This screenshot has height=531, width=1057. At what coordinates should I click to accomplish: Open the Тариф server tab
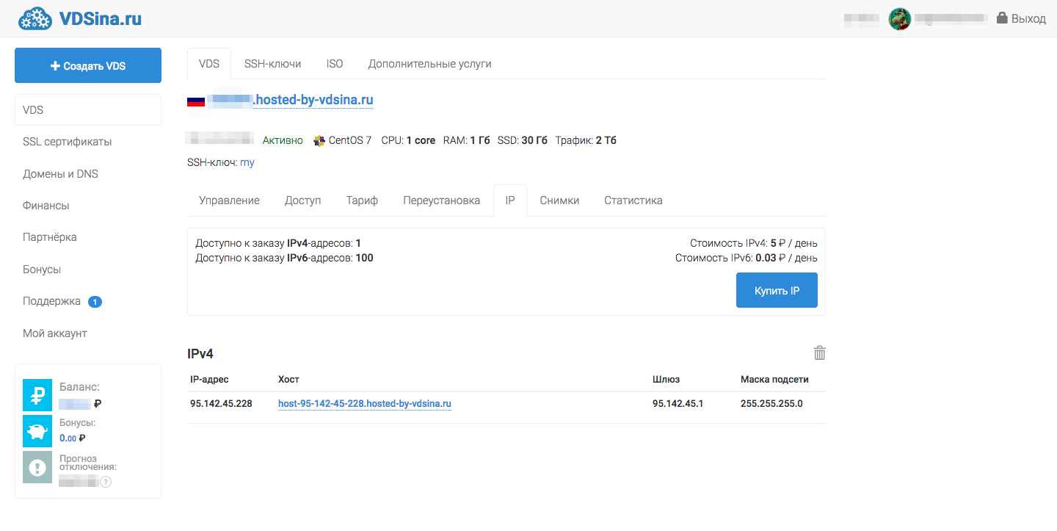pyautogui.click(x=362, y=201)
